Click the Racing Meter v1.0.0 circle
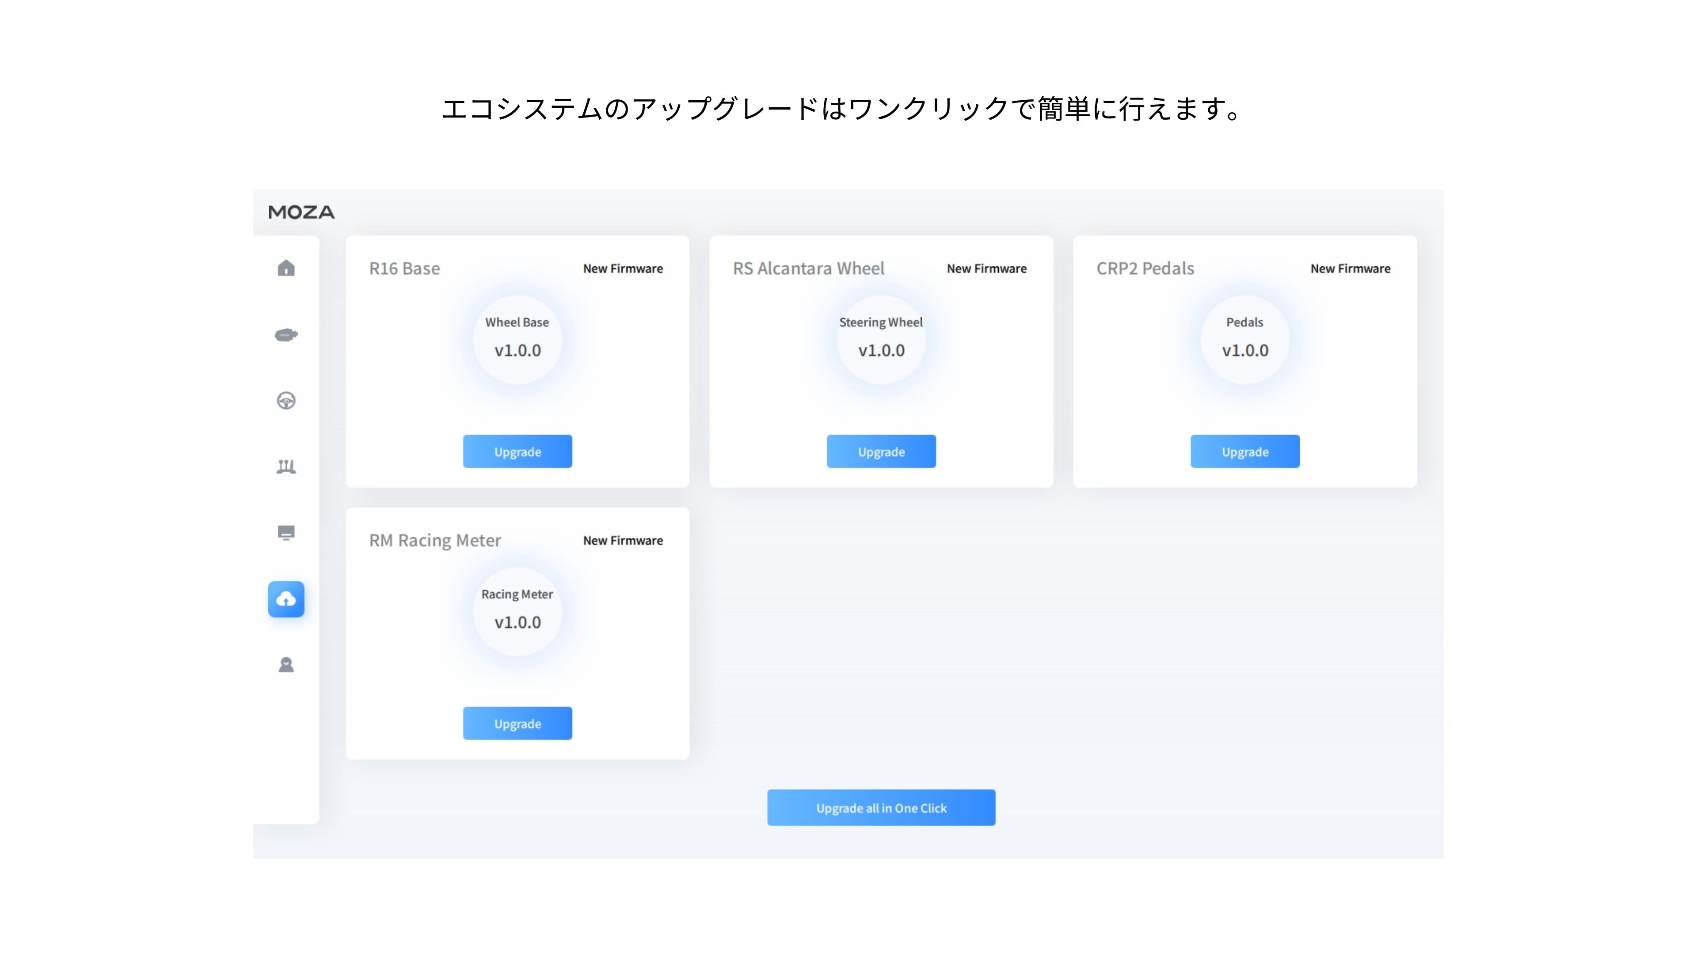 coord(517,612)
